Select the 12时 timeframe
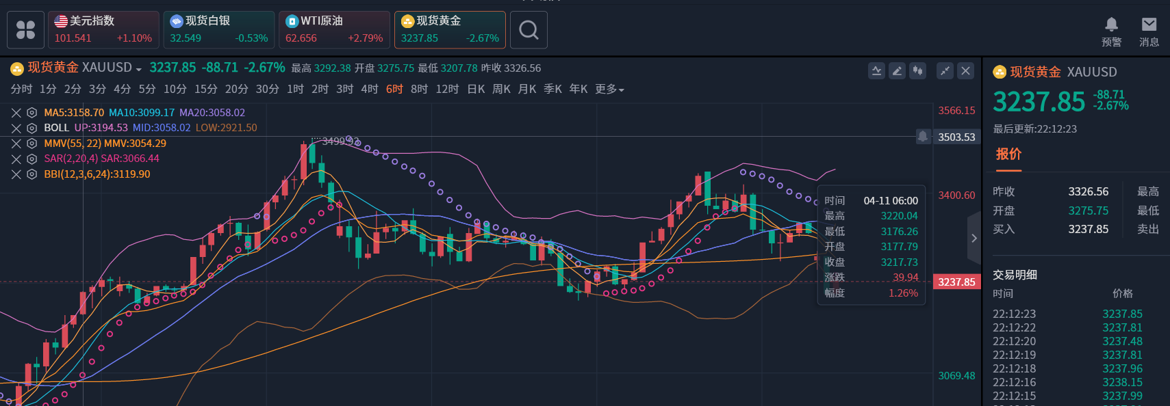This screenshot has width=1170, height=406. (x=447, y=89)
